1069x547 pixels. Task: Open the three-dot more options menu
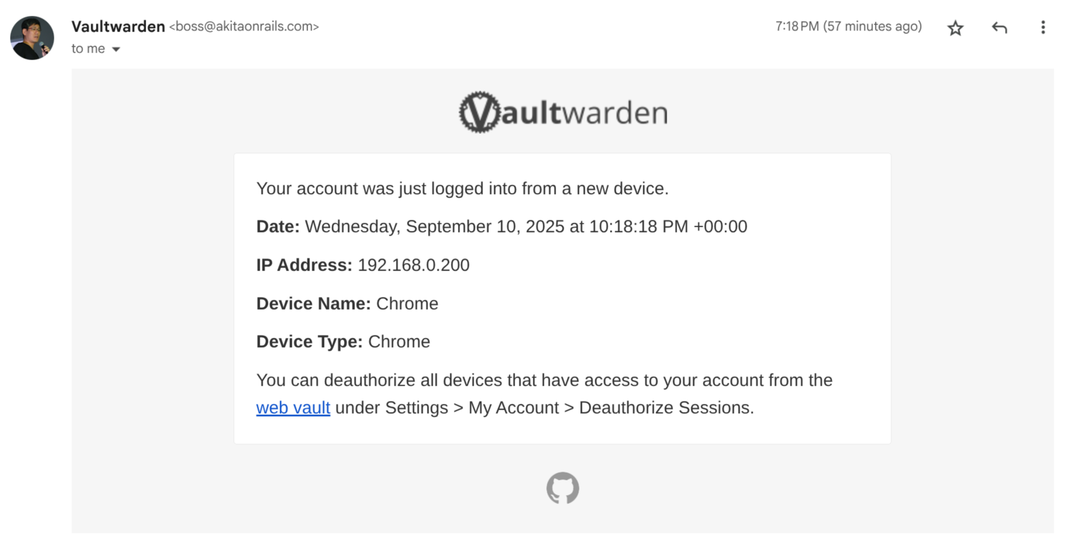[x=1043, y=27]
